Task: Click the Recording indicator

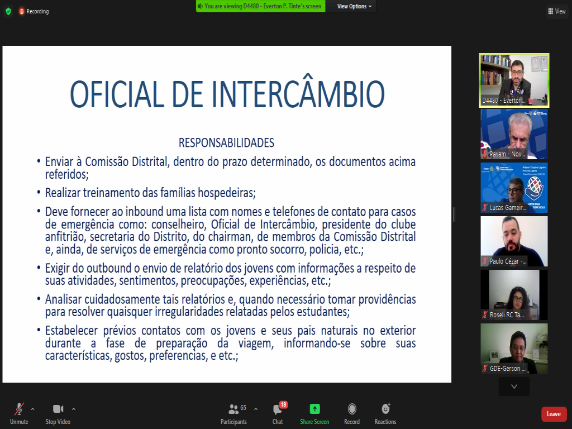Action: [x=34, y=11]
